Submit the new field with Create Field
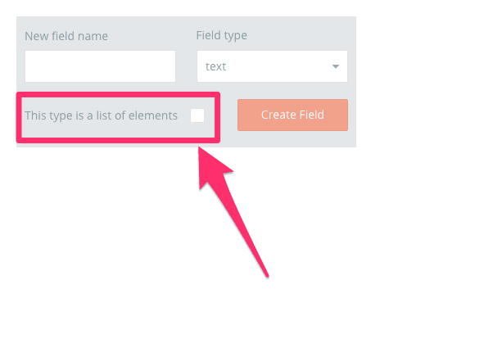This screenshot has height=339, width=502. click(292, 115)
